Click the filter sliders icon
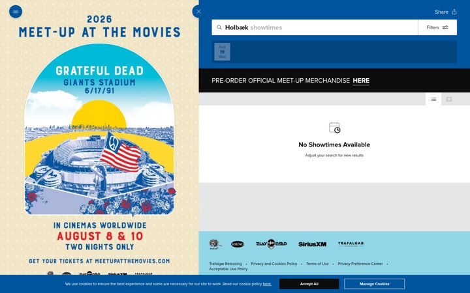This screenshot has width=470, height=293. tap(445, 27)
